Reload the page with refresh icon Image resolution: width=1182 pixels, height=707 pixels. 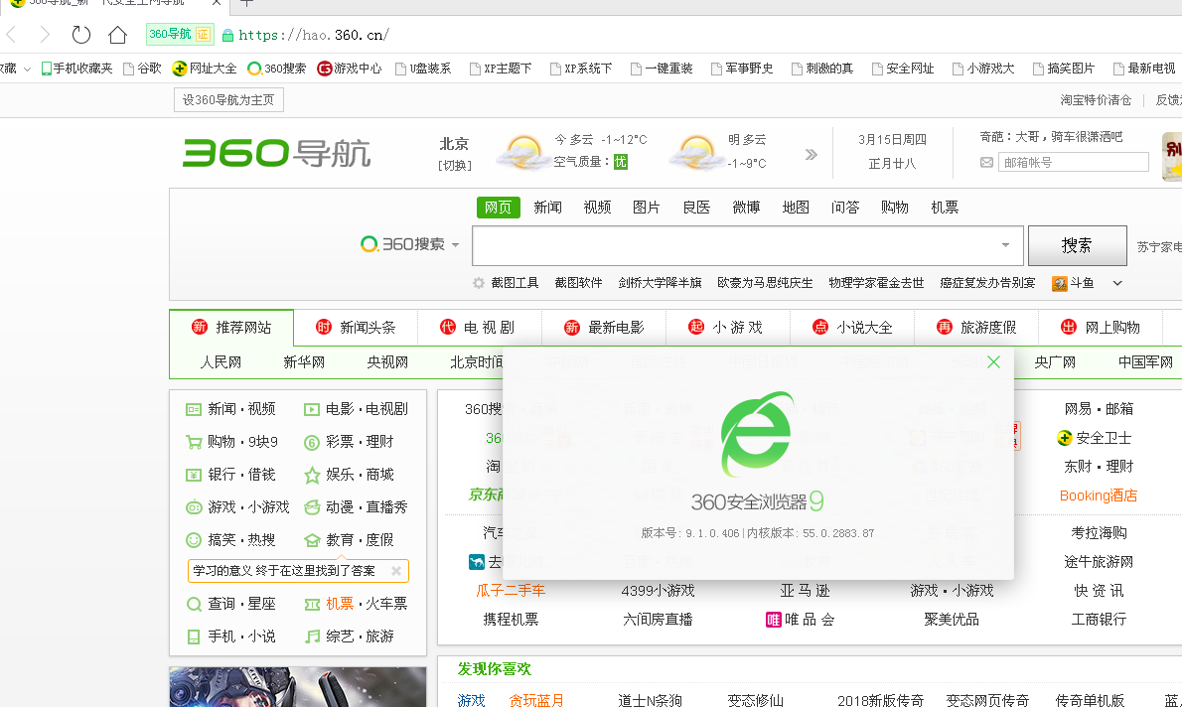click(80, 35)
